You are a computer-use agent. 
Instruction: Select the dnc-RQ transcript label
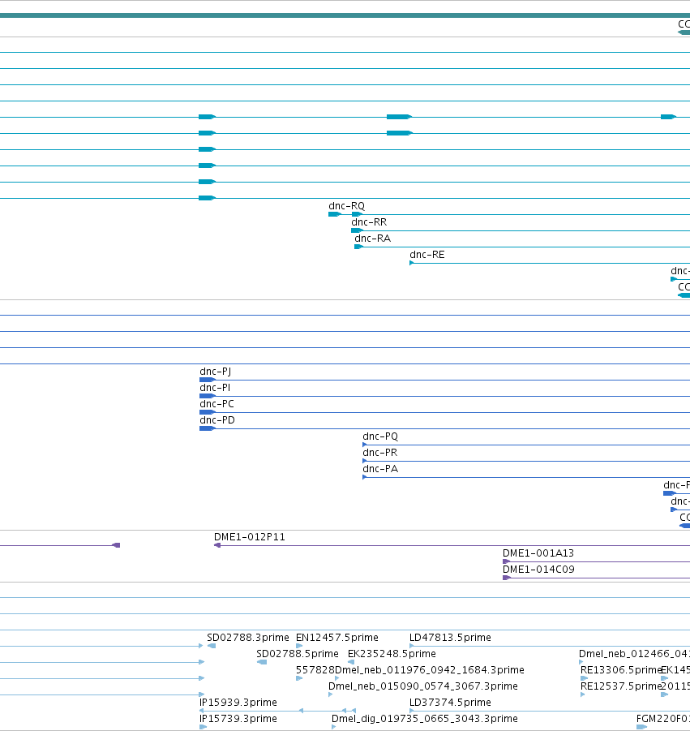coord(346,206)
